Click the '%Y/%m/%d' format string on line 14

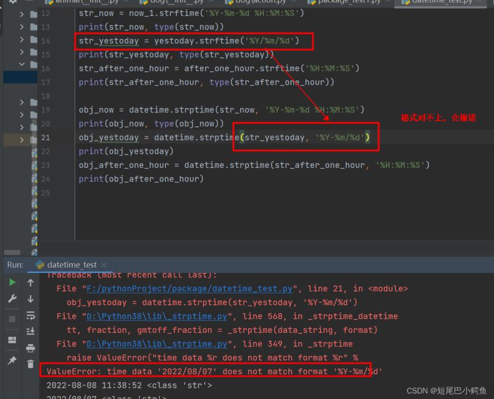click(x=269, y=41)
